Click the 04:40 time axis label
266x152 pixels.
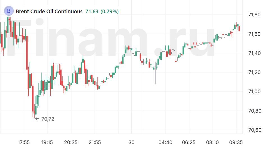pos(165,142)
